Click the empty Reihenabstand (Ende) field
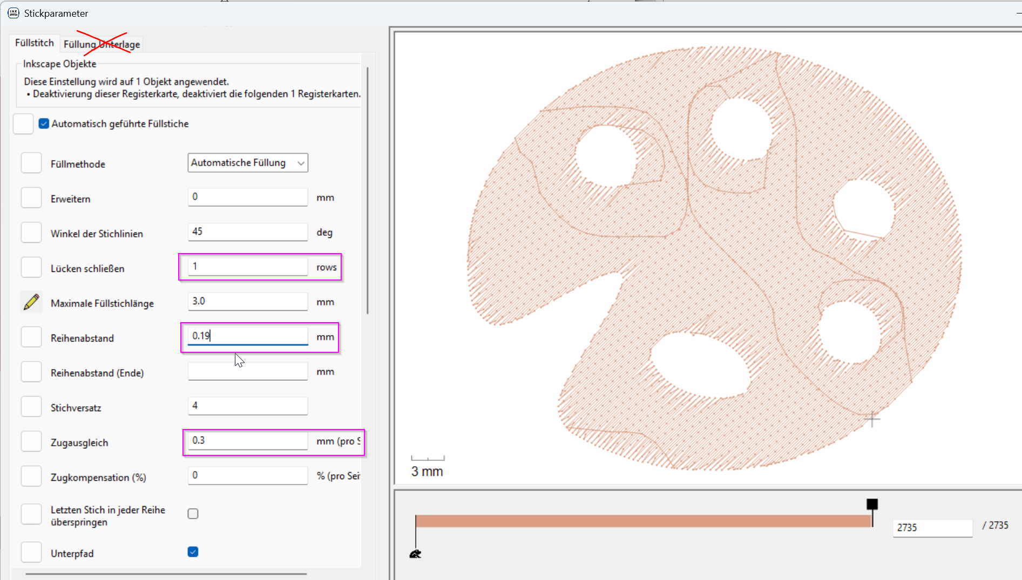 (x=248, y=372)
